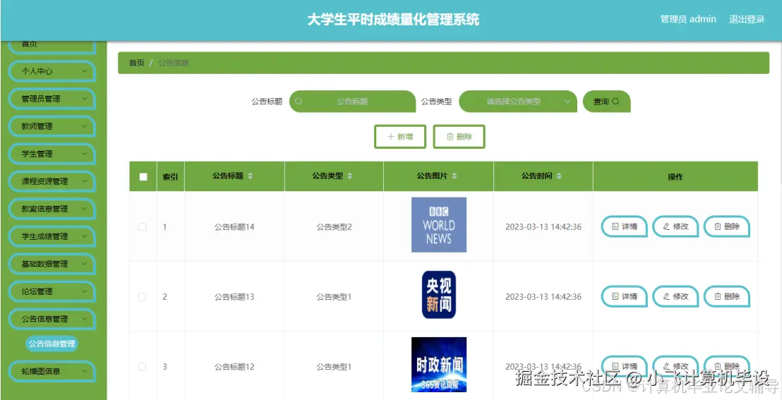
Task: Click the 索引 column header
Action: pos(171,176)
